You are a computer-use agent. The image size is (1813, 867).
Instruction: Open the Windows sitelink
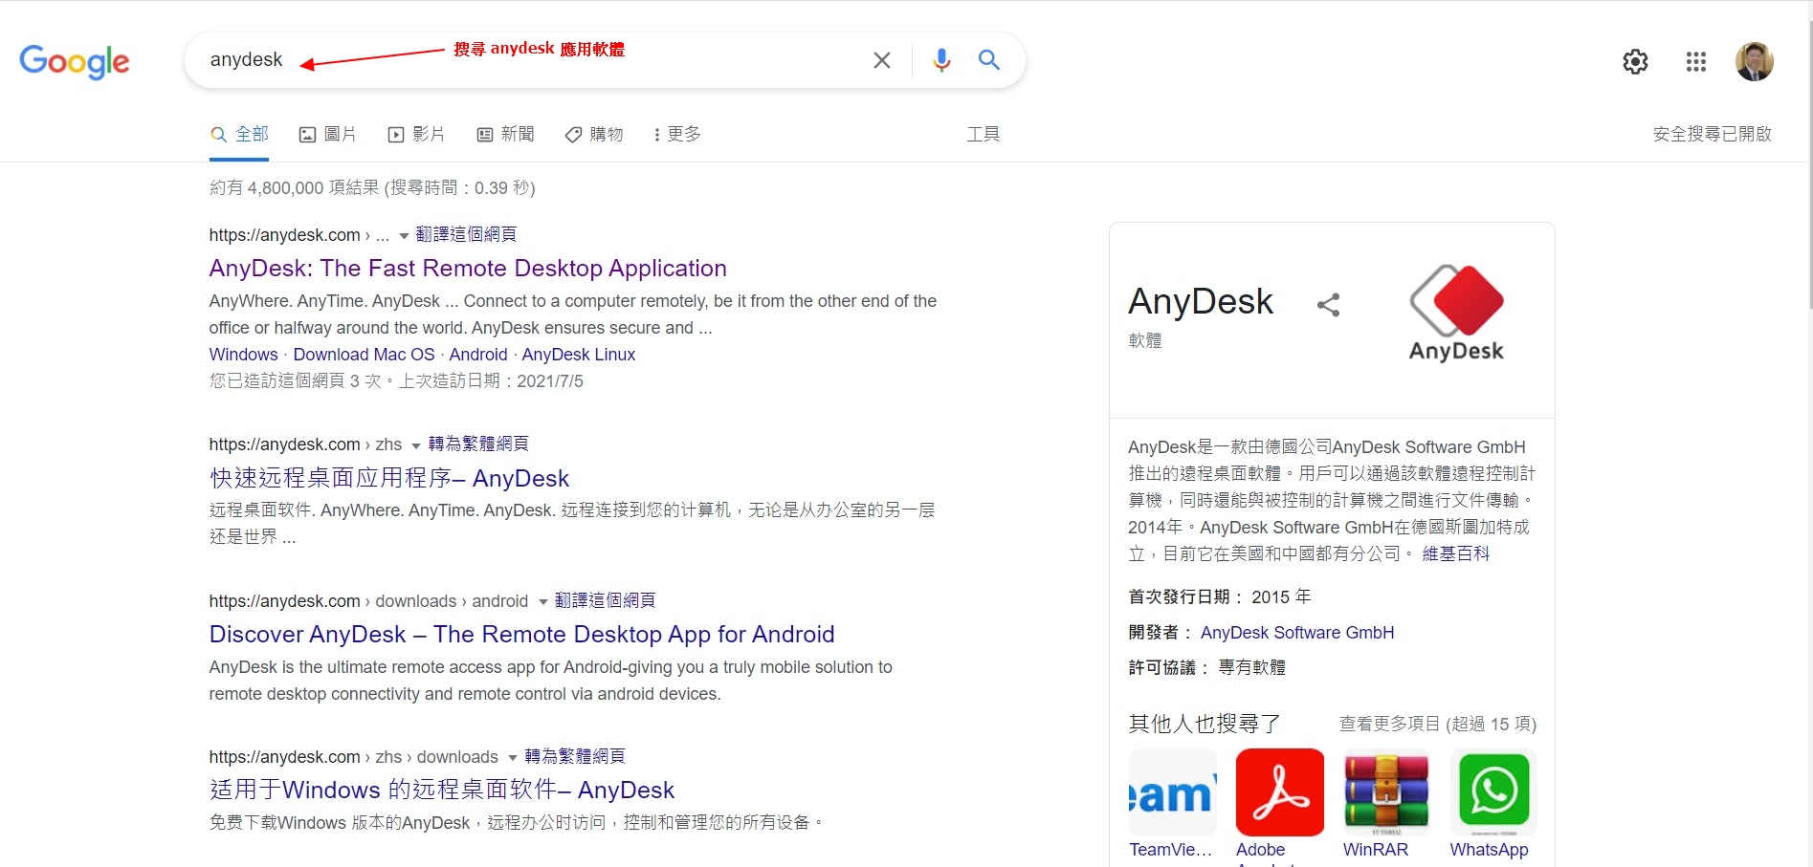pos(243,355)
